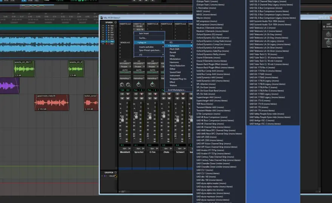Open Musikbett automation mode selector

click(125, 73)
